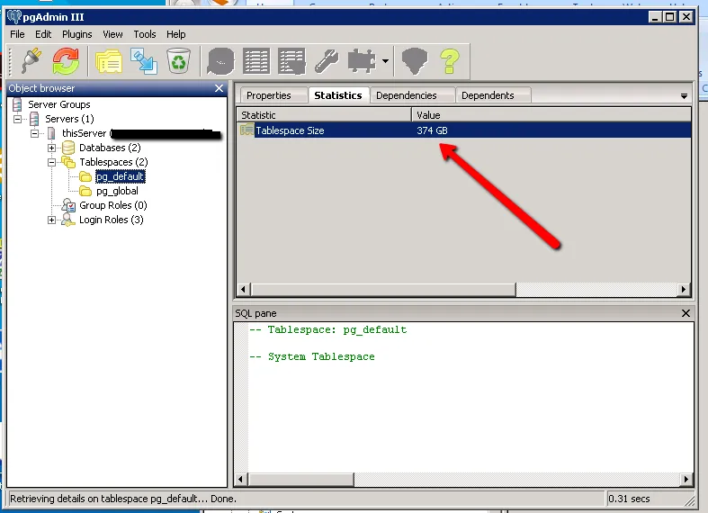Select Databases (2) label

[110, 148]
